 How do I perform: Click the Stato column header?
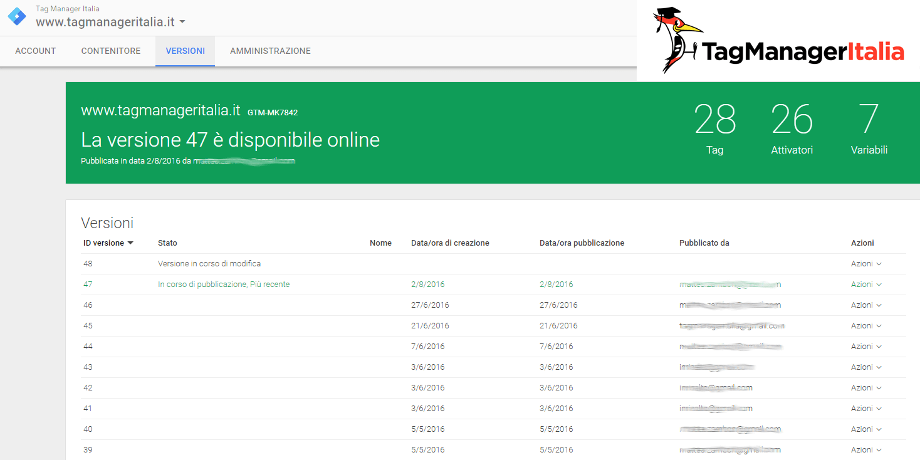167,243
